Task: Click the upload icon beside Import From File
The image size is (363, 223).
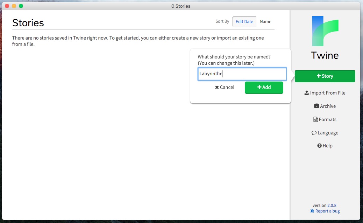Action: [x=307, y=93]
